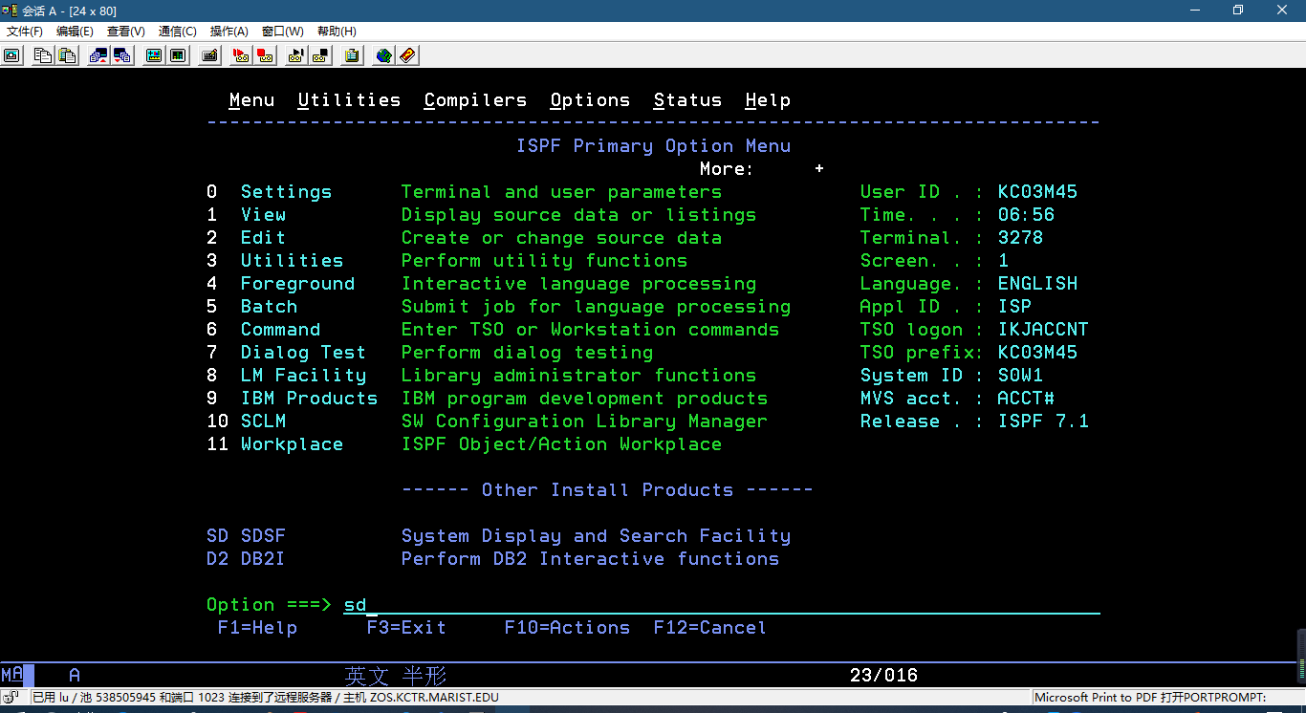Click the SCLM option
Screen dimensions: 1306x713
(263, 421)
